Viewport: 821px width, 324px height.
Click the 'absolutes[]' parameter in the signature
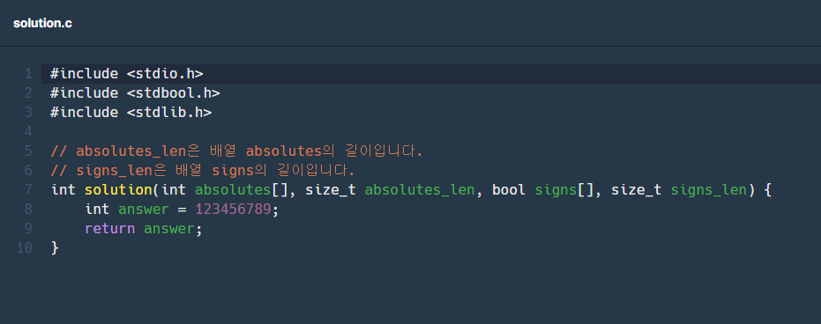tap(242, 189)
